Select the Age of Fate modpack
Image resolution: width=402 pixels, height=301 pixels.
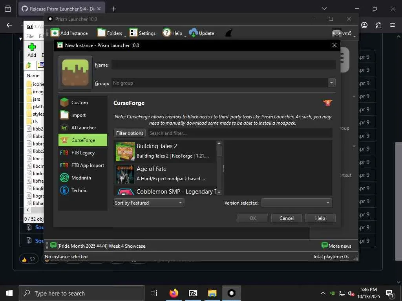165,174
